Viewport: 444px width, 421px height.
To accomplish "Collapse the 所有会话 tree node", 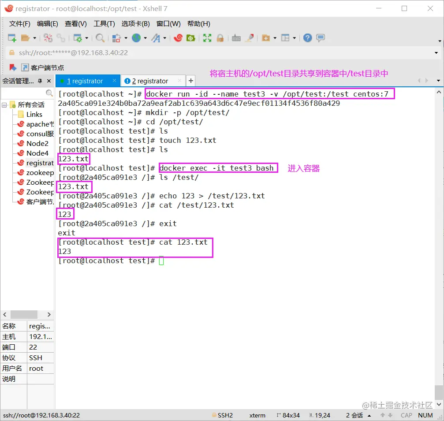I will [x=4, y=105].
